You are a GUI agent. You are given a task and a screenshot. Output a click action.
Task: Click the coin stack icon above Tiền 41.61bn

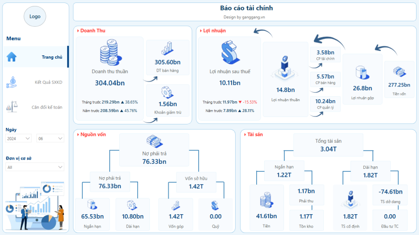pos(266,200)
